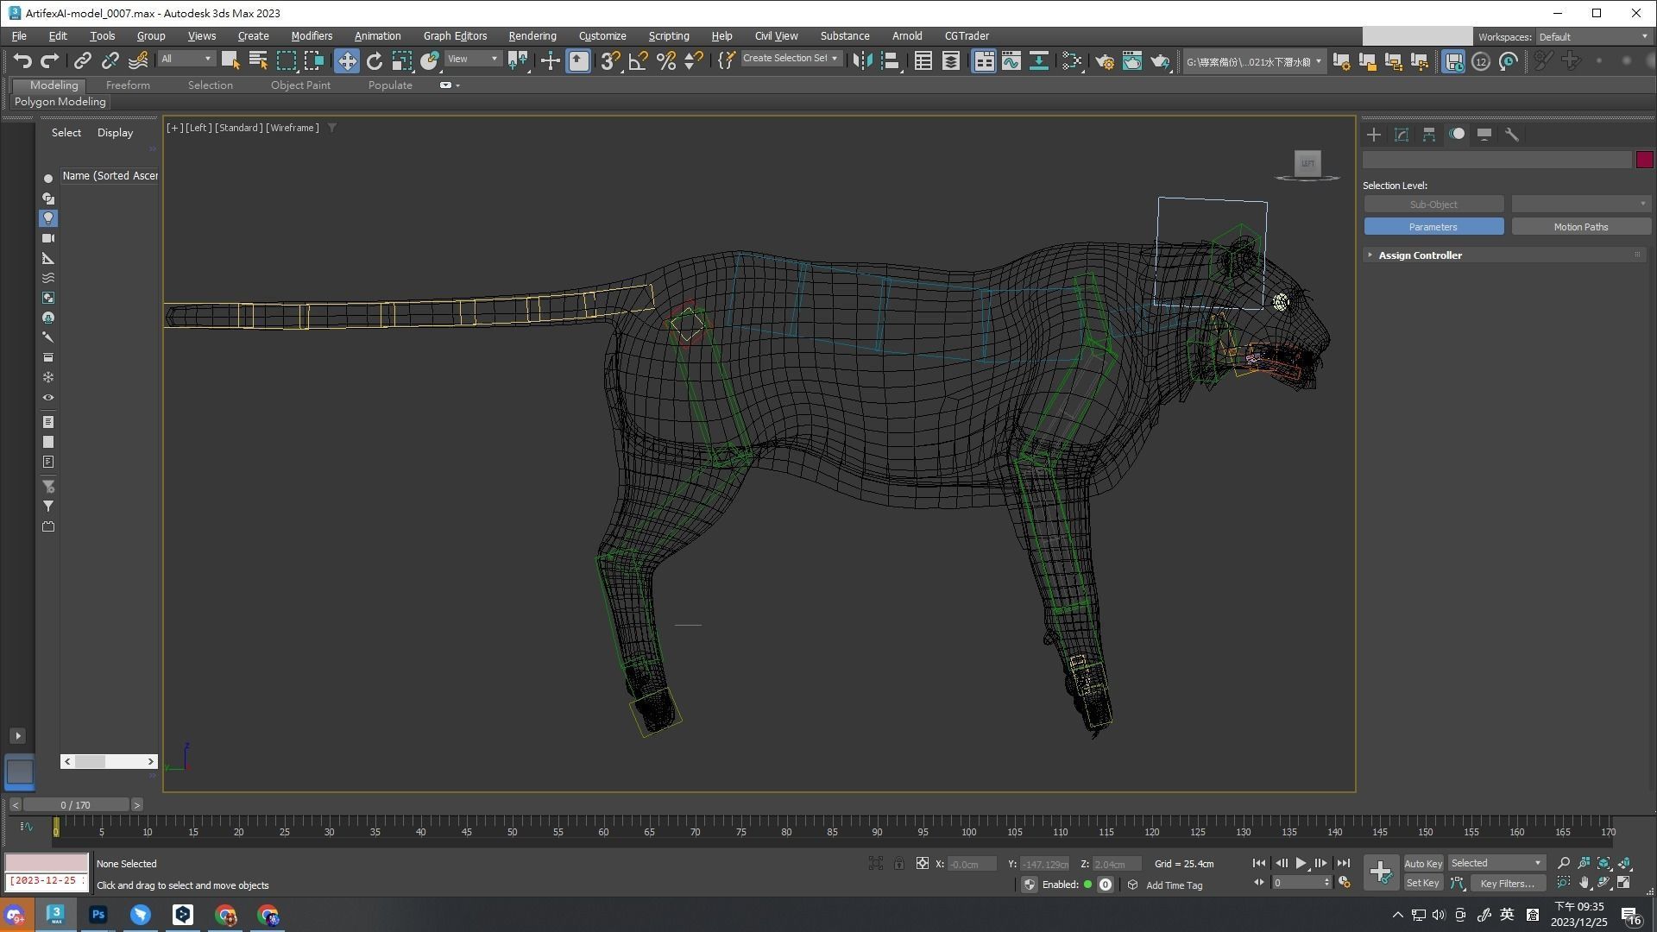Open the Mini Curve Editor toggle
The width and height of the screenshot is (1657, 932).
click(27, 827)
